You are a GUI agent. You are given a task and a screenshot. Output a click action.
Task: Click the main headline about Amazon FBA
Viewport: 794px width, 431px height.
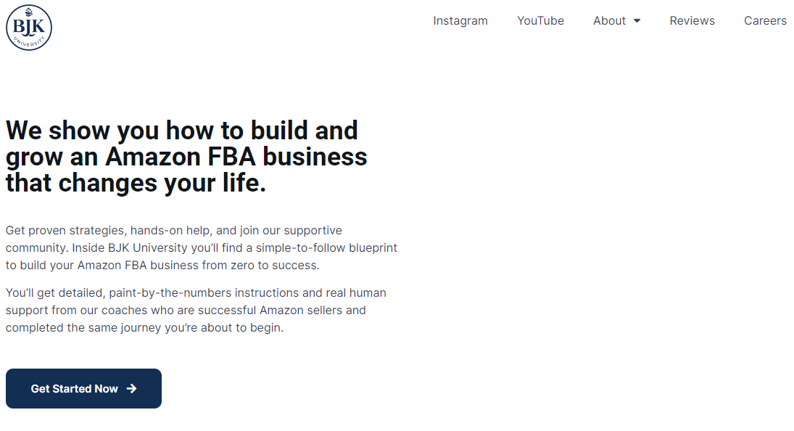click(x=186, y=157)
